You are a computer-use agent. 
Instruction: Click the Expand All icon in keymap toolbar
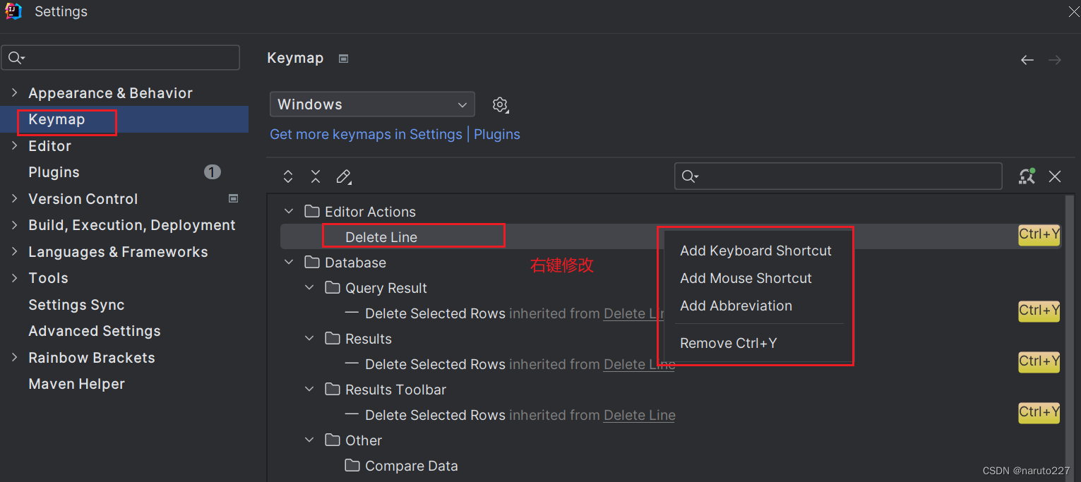288,176
